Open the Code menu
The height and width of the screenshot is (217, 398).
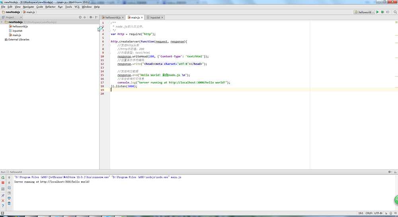tap(39, 7)
